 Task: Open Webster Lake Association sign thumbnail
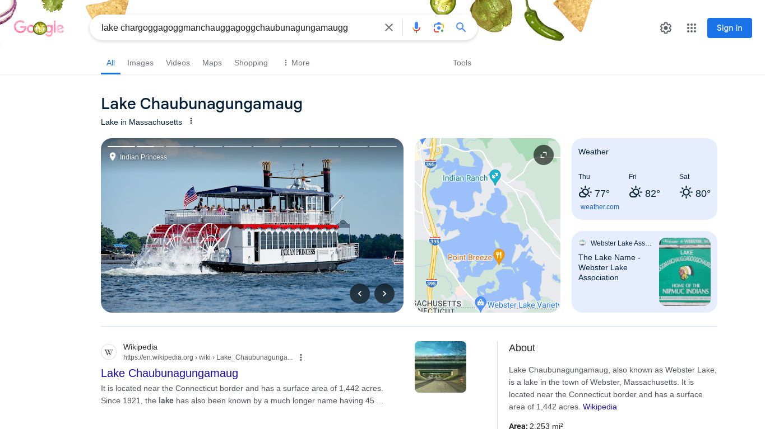[685, 272]
